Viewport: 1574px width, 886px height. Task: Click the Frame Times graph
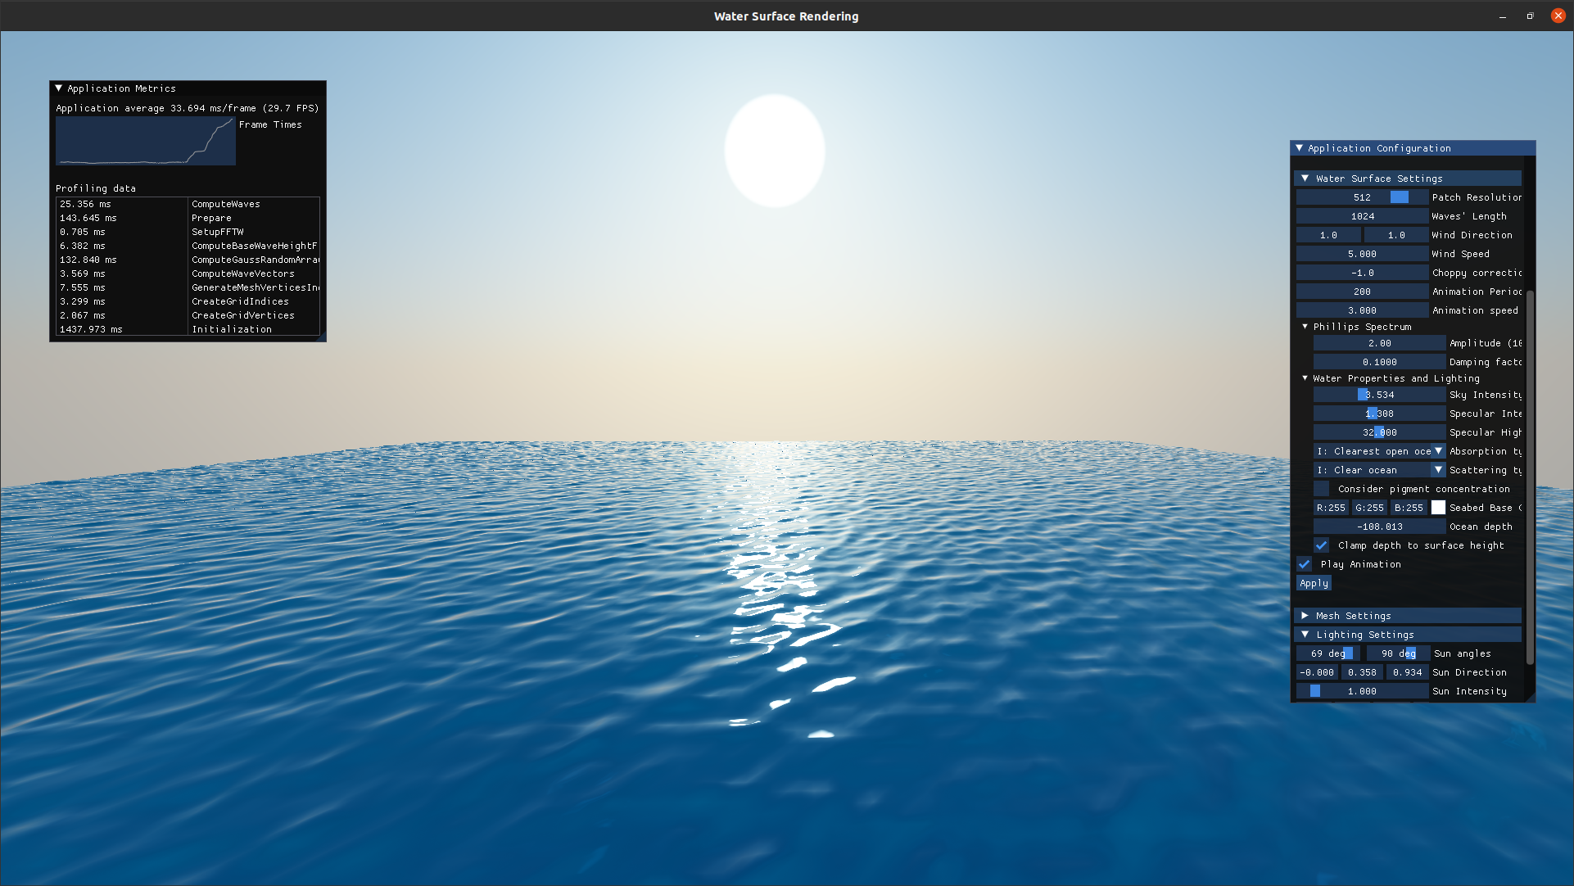146,141
